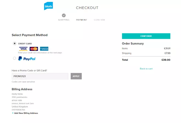Screen dimensions: 181x123
Task: Select the Credit Card radio button
Action: click(15, 43)
